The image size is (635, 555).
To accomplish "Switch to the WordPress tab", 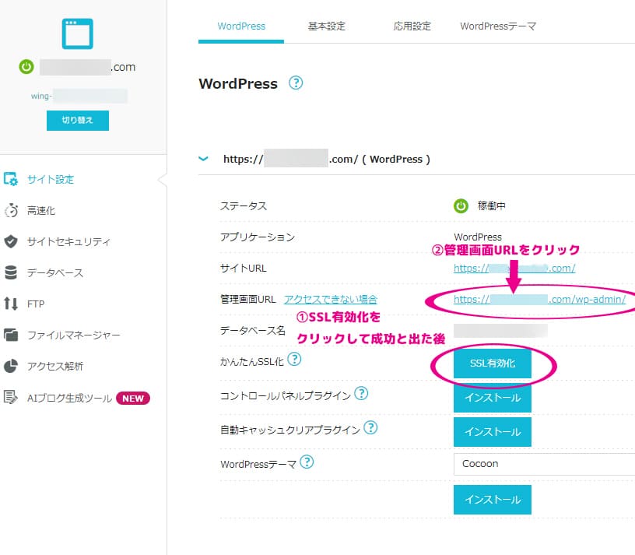I will click(241, 26).
